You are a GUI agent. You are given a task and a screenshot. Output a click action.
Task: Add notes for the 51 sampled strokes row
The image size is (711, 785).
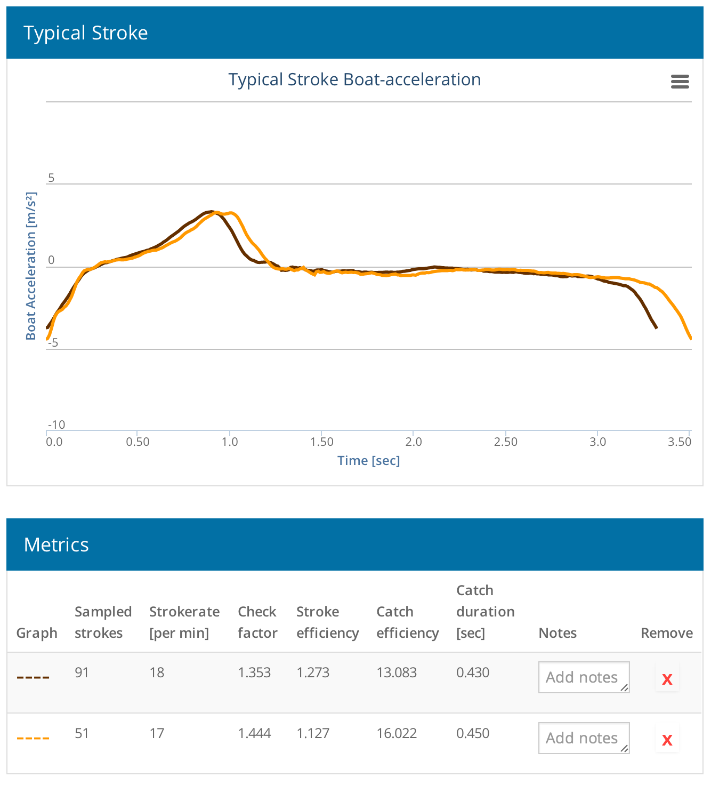pos(584,738)
